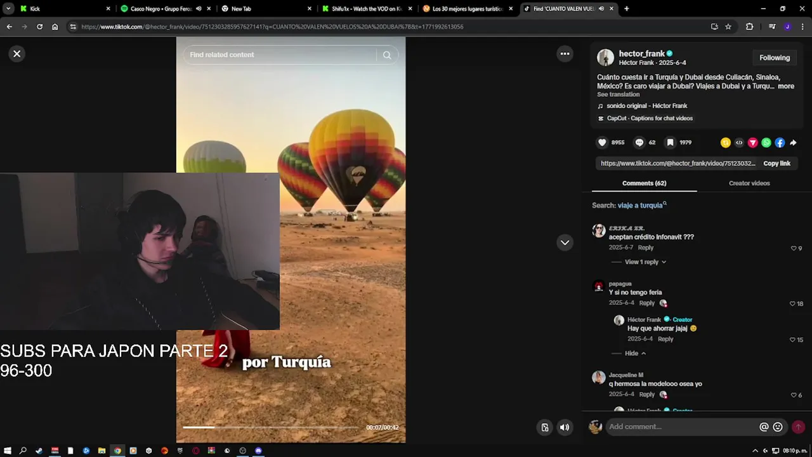Viewport: 812px width, 457px height.
Task: Reply to 'Hay que ahorrar jajaj' comment
Action: coord(665,339)
